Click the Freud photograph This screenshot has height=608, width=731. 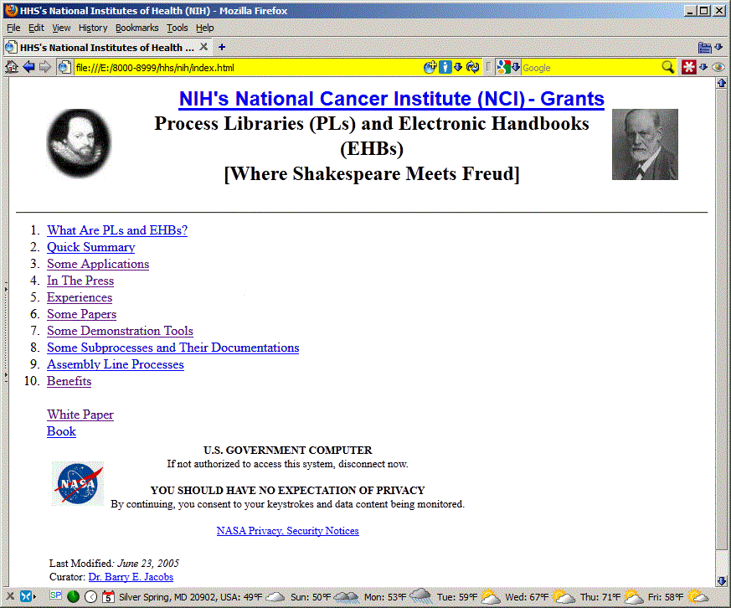tap(645, 144)
